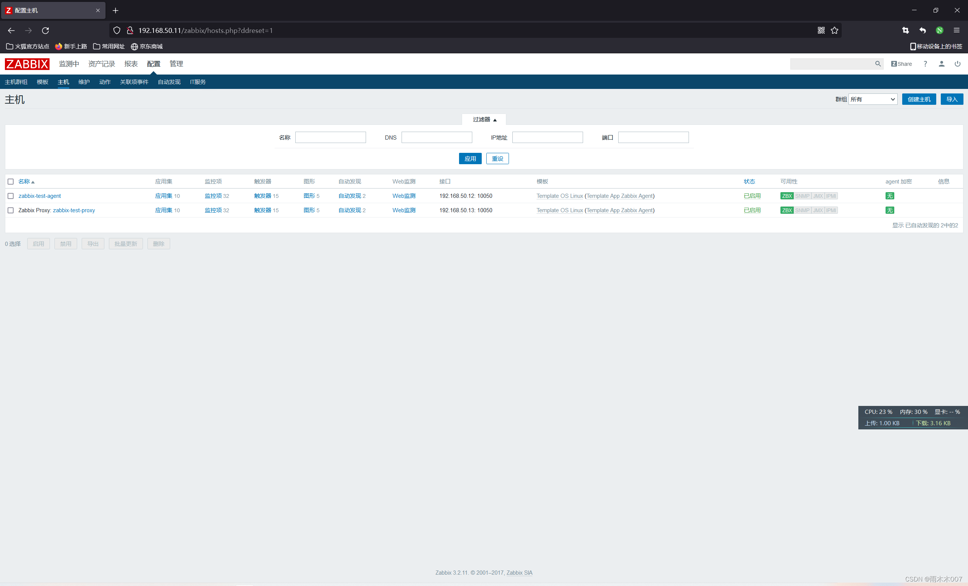Viewport: 968px width, 586px height.
Task: Apply filter with 应用 button
Action: [470, 159]
